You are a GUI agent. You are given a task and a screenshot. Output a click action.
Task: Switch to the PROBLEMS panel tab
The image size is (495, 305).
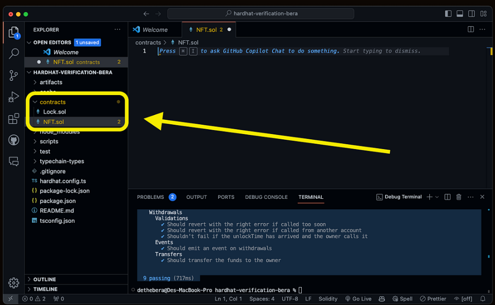click(x=150, y=197)
